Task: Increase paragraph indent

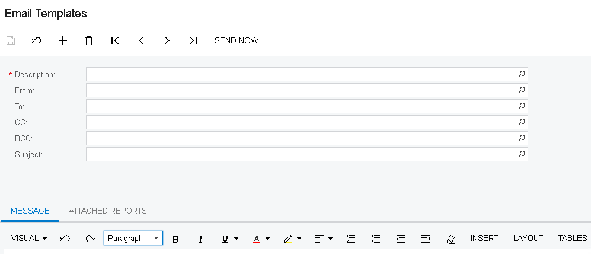Action: click(401, 239)
